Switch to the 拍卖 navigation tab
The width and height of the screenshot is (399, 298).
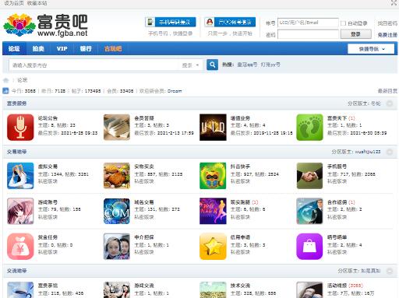38,48
